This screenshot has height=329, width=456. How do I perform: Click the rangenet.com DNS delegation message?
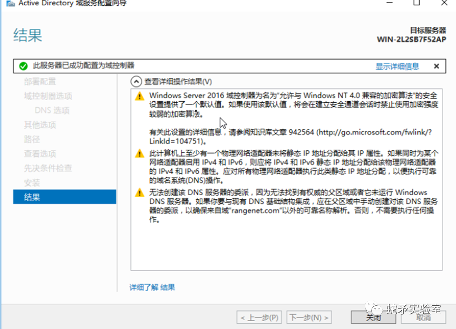click(294, 206)
